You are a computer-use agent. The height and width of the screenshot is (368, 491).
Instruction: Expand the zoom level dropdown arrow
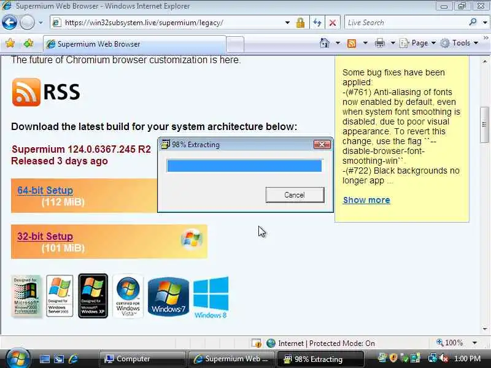click(474, 343)
